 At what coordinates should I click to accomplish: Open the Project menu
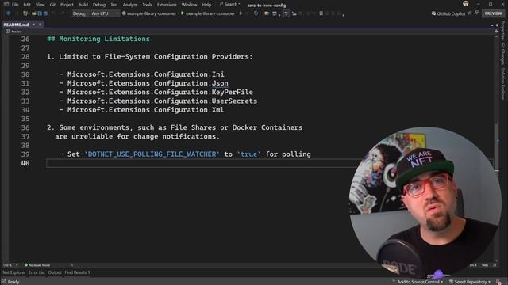click(x=67, y=5)
